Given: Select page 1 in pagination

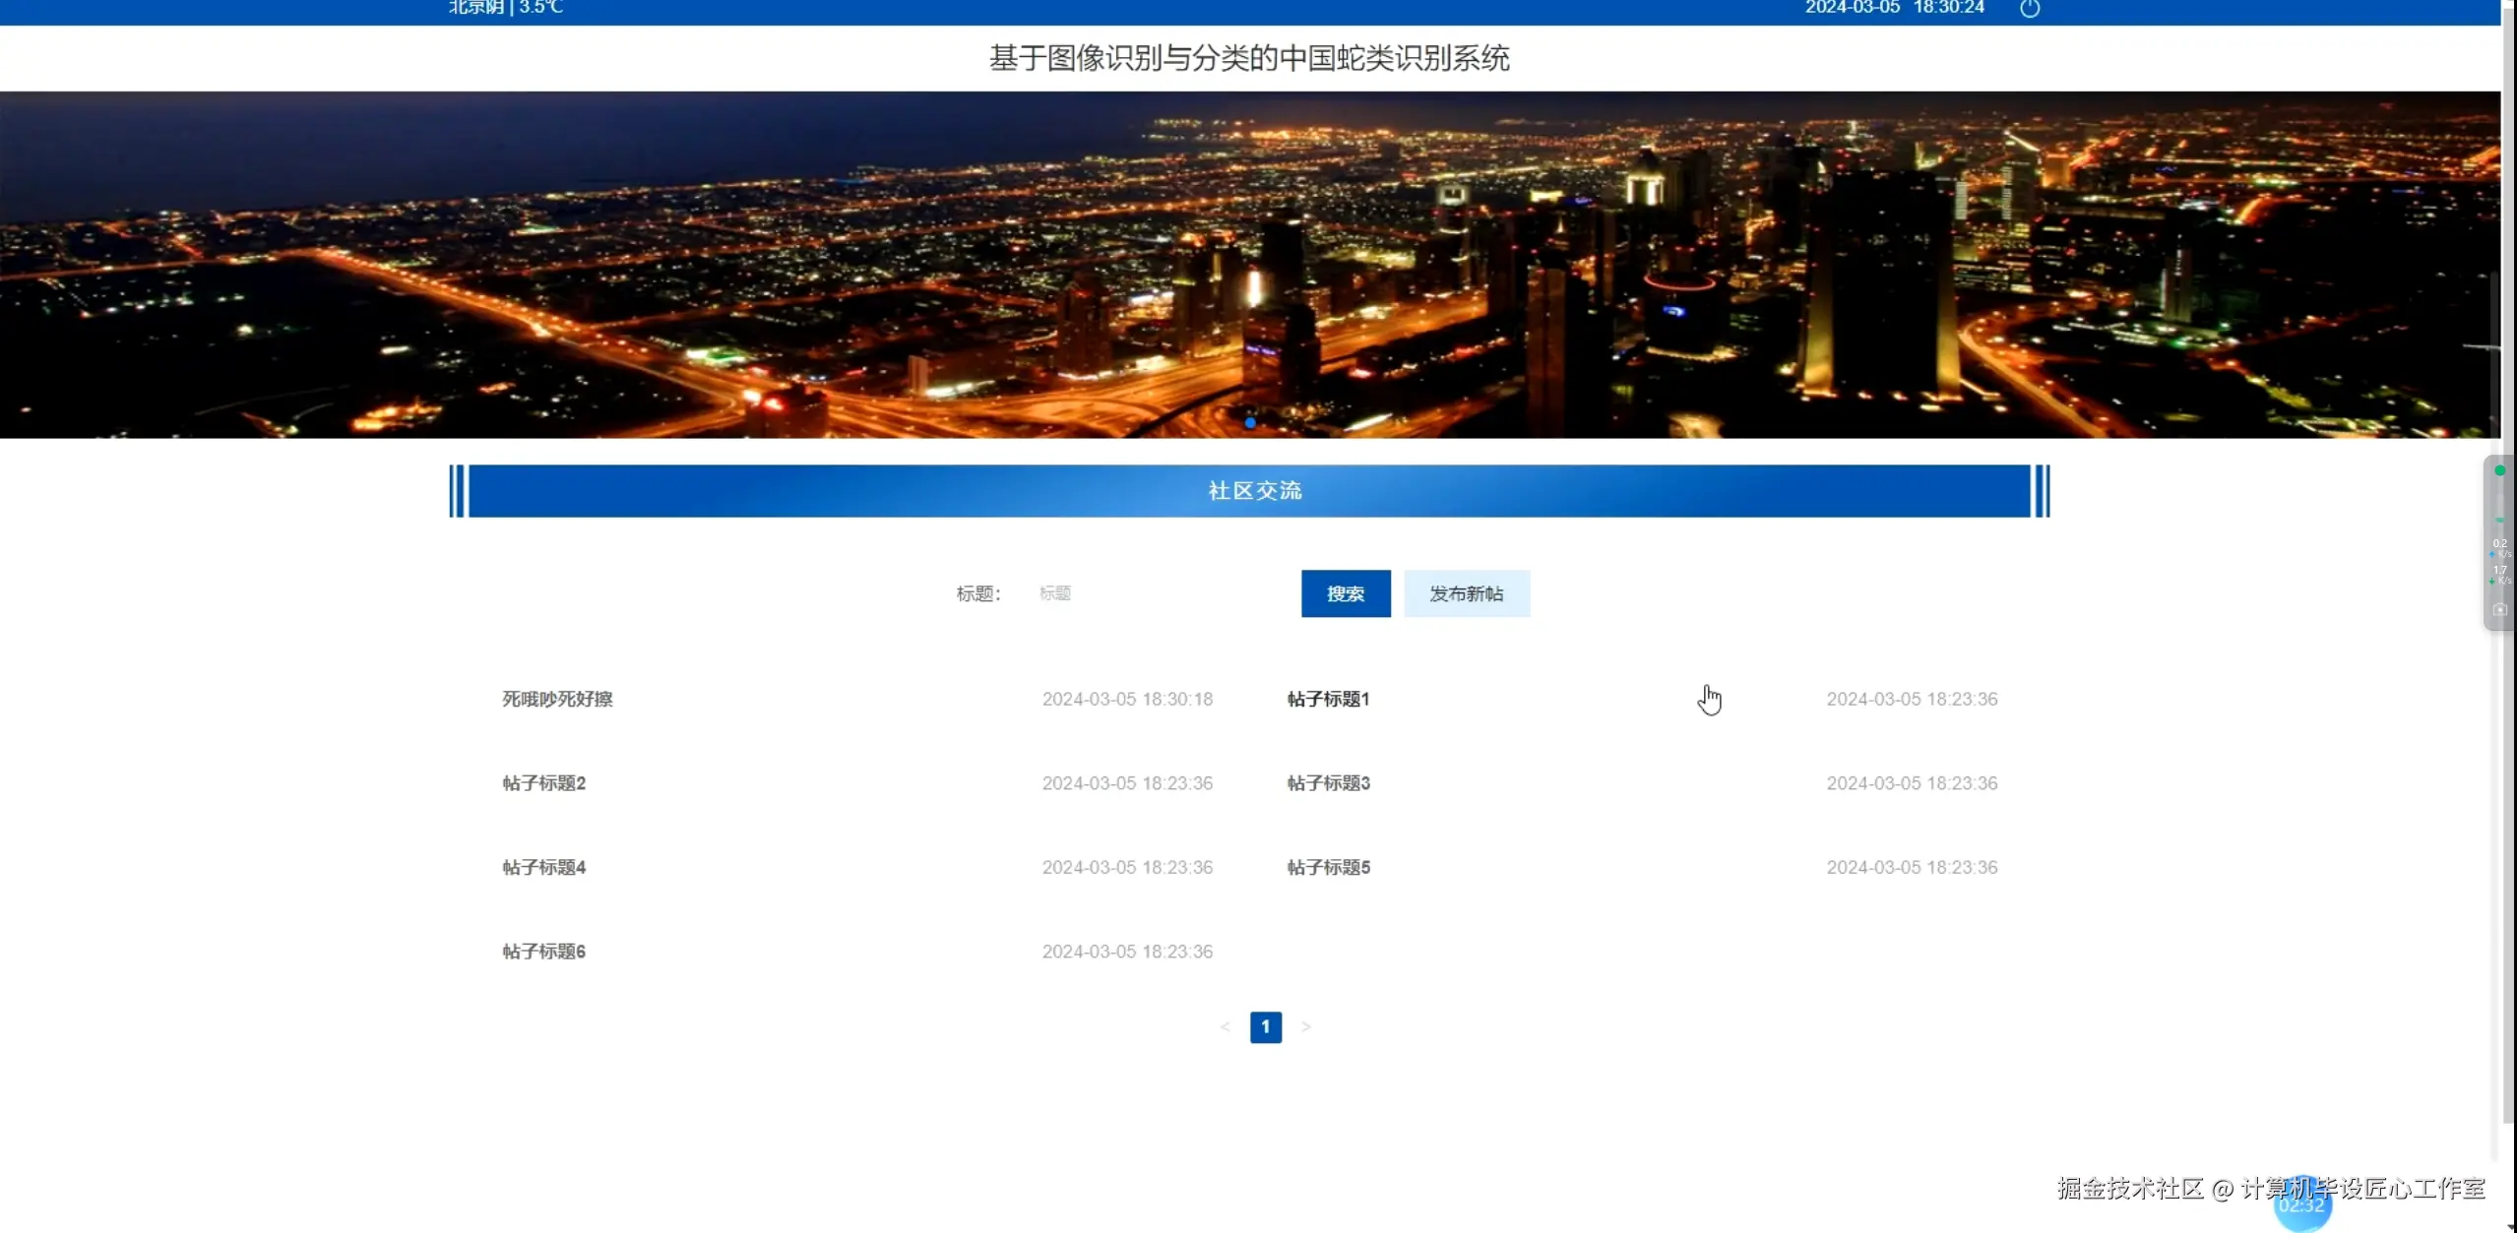Looking at the screenshot, I should [x=1266, y=1027].
